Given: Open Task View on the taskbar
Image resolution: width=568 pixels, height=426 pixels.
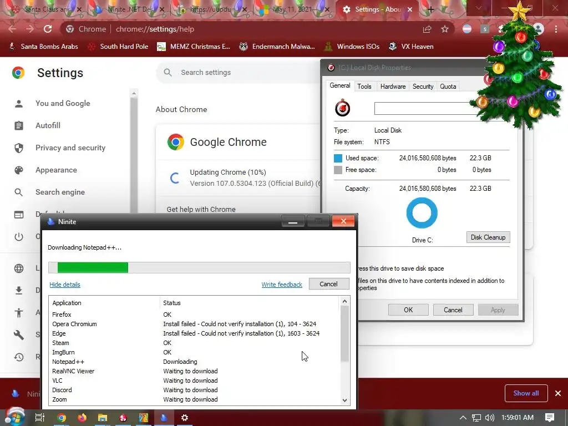Looking at the screenshot, I should coord(40,418).
